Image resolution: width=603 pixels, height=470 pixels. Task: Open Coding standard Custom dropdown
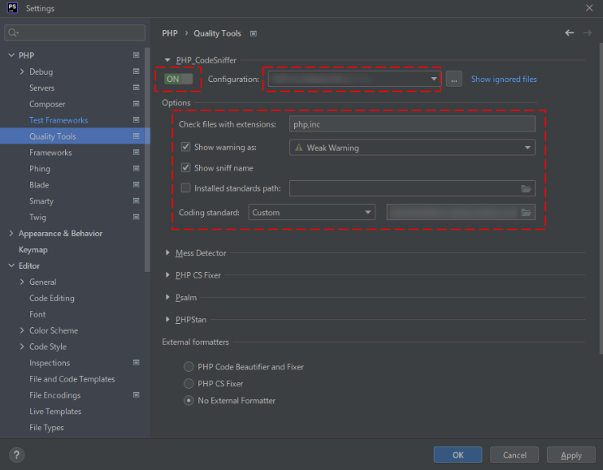point(312,213)
